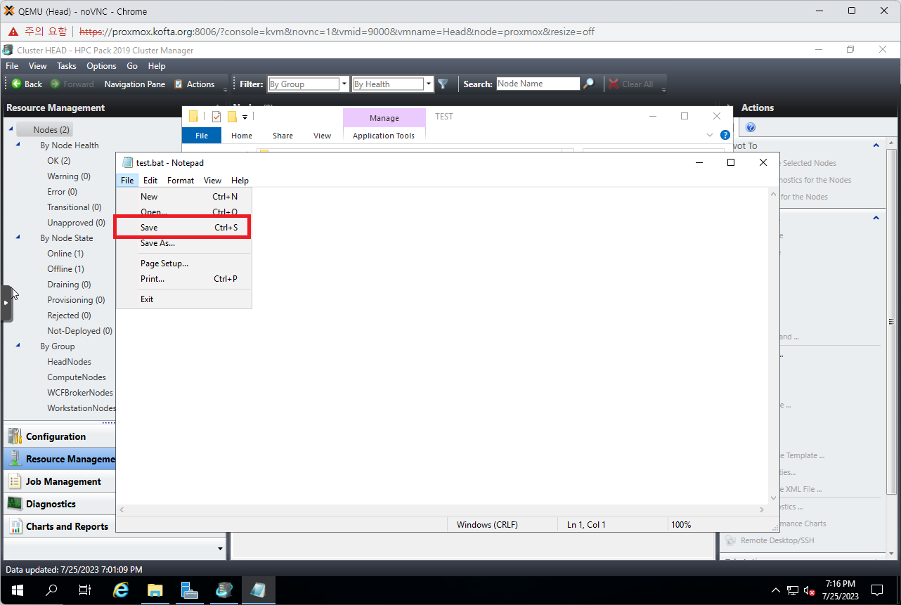Open the Configuration pane icon

coord(14,436)
